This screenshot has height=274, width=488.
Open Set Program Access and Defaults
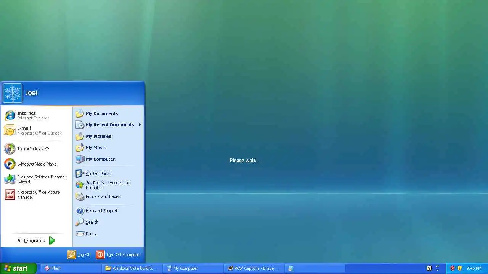click(x=108, y=185)
